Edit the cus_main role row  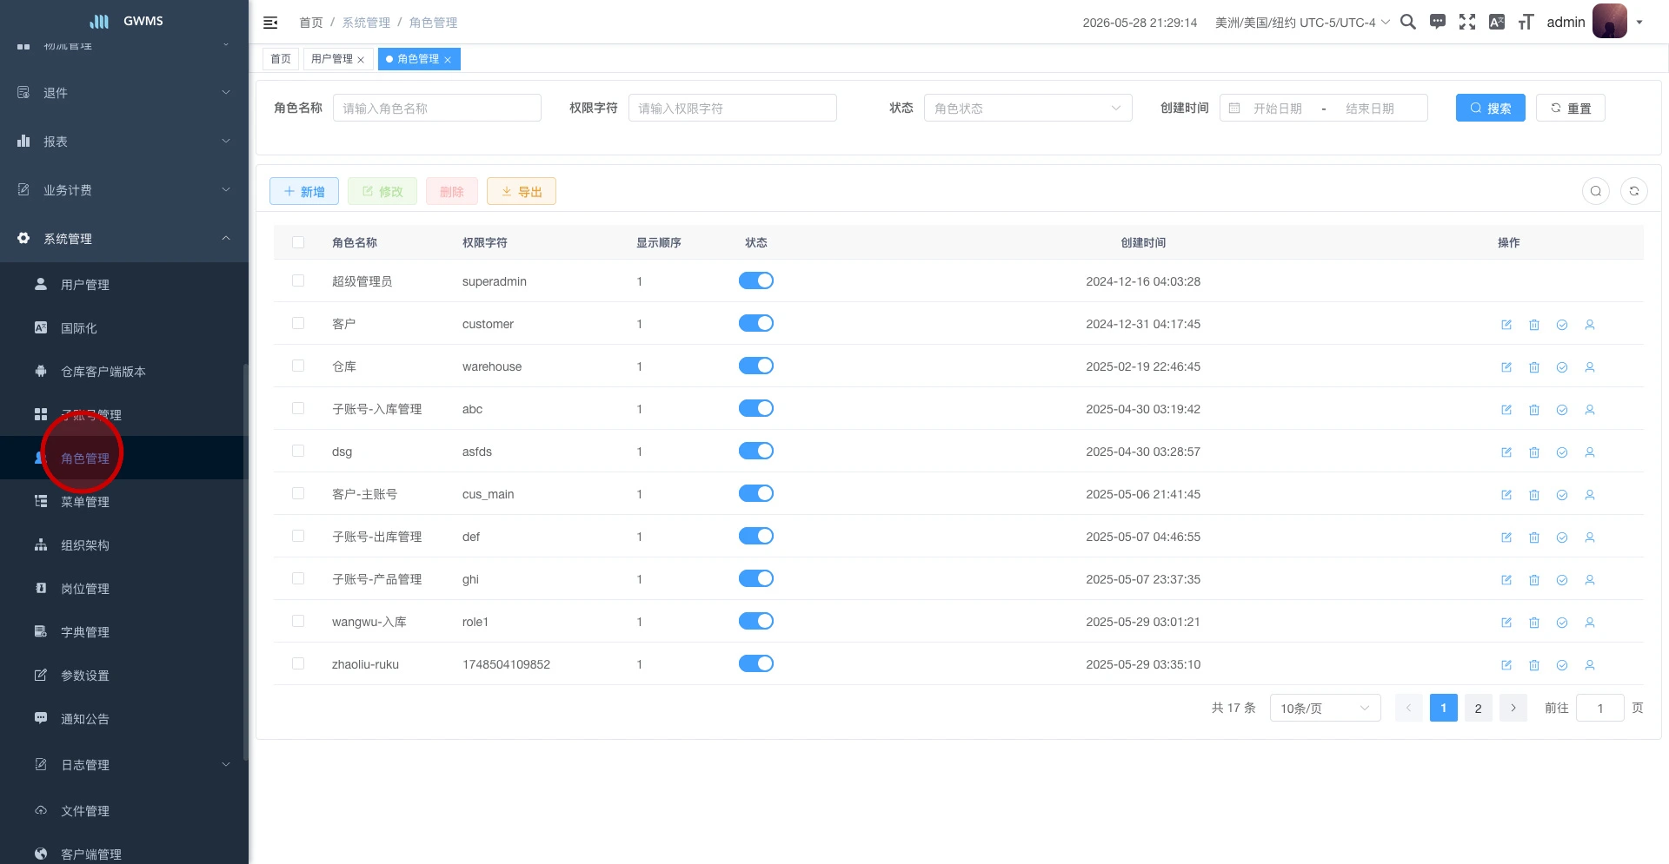point(1506,495)
